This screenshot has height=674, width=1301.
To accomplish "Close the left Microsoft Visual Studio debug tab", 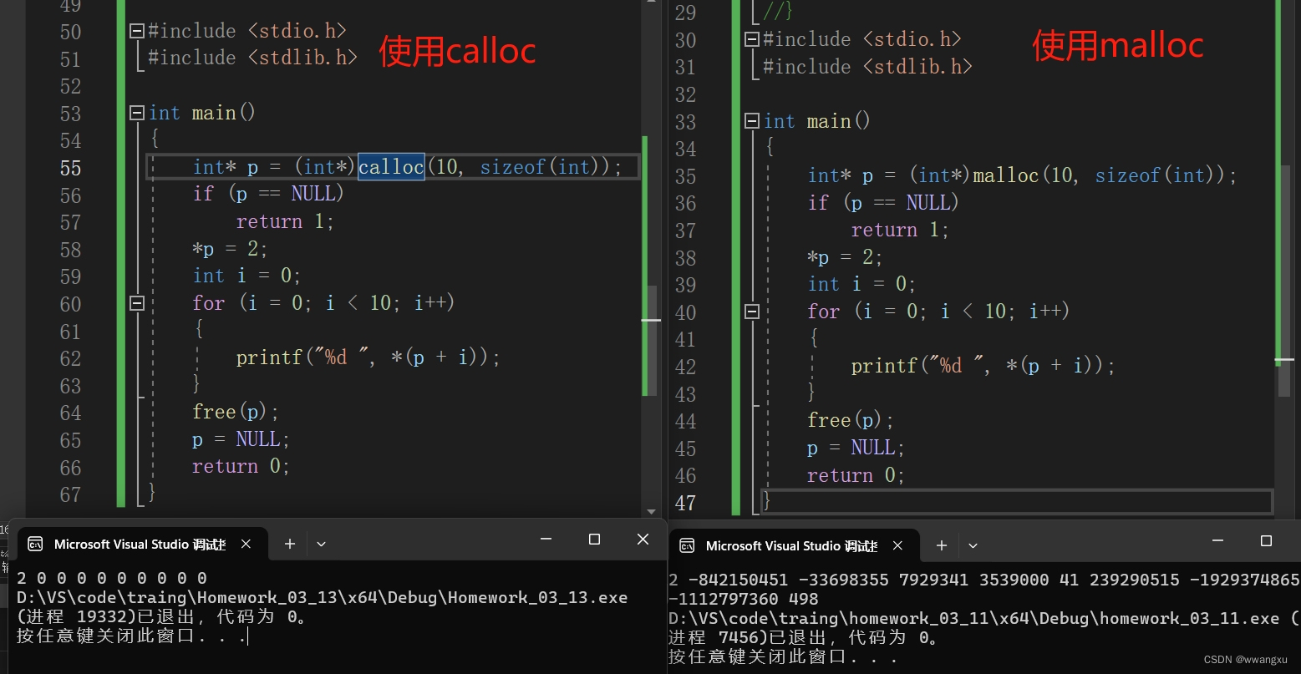I will (246, 544).
